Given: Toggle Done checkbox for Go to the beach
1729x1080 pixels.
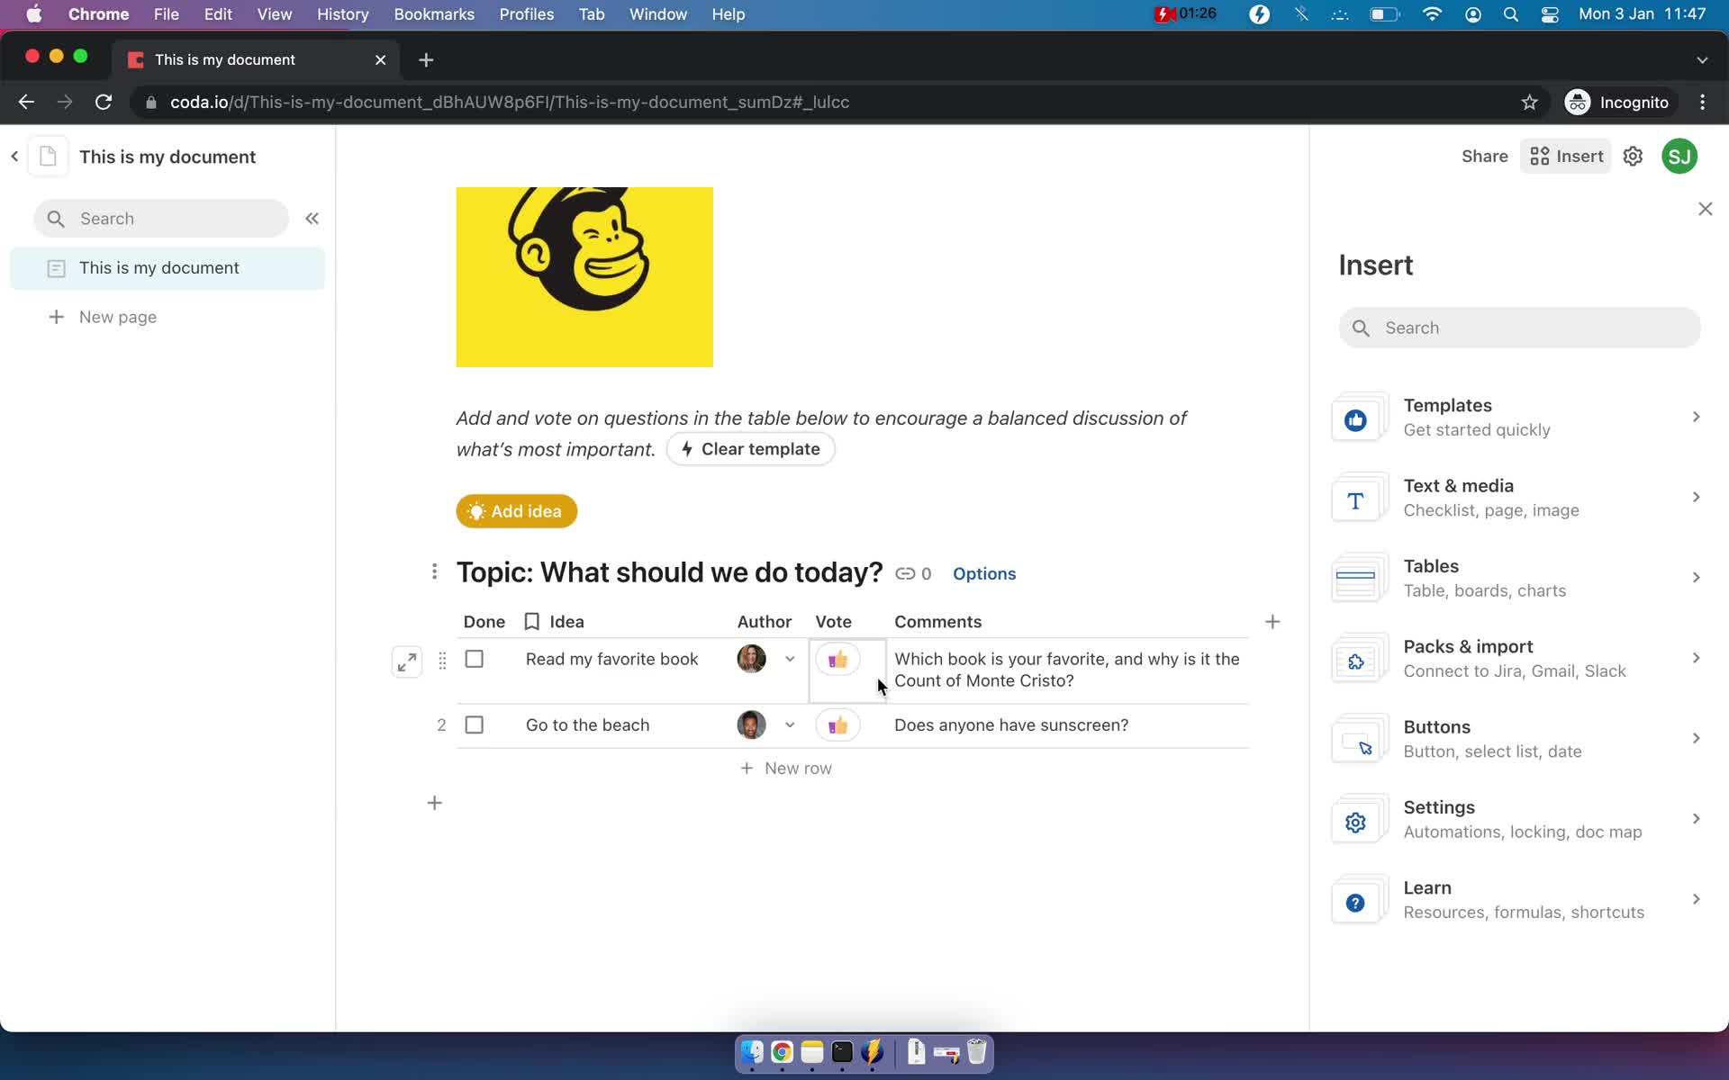Looking at the screenshot, I should [x=475, y=724].
